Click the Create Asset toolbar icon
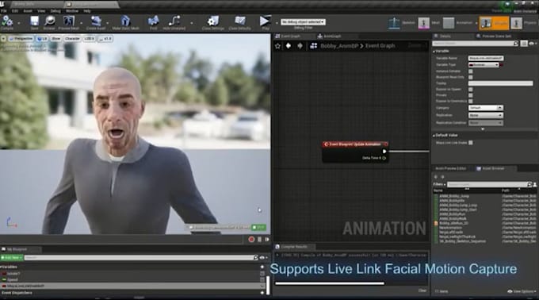Viewport: 539px width, 300px height. click(96, 21)
